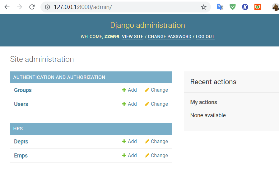Open the Google Translate extension icon
Viewport: 279px width, 174px height.
pos(220,7)
